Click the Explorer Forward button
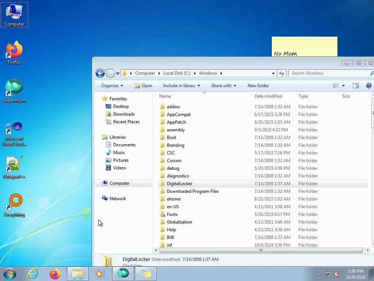 point(110,73)
